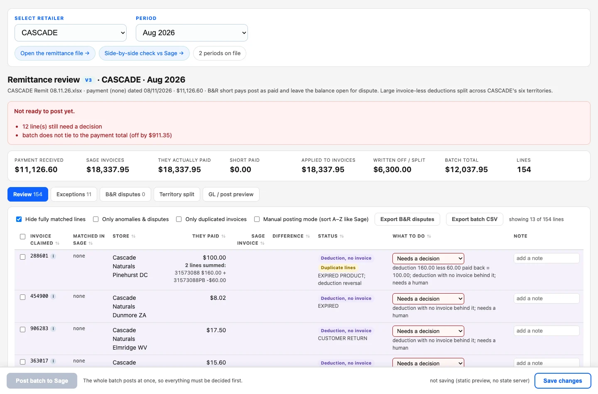598x394 pixels.
Task: Open Needs a decision dropdown for 288601
Action: pos(428,258)
